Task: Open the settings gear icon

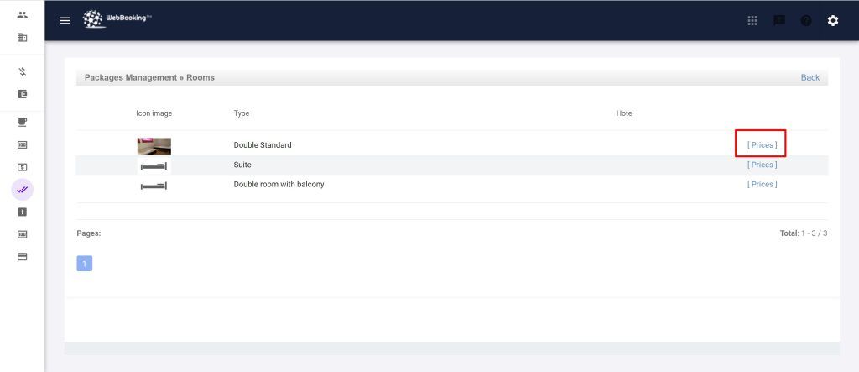Action: pyautogui.click(x=833, y=20)
